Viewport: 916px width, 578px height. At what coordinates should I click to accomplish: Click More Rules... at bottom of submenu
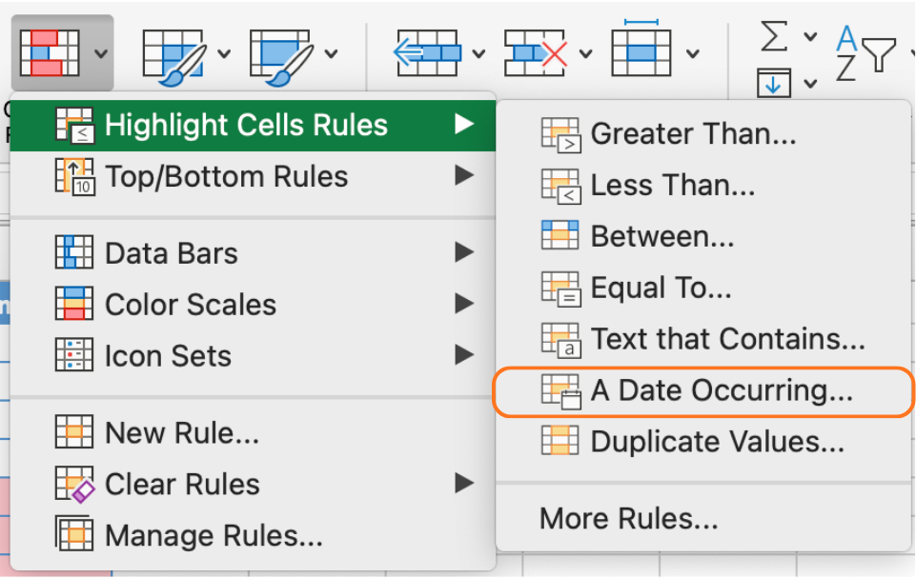628,519
